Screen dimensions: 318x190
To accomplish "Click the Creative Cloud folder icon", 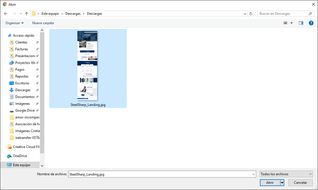I will [x=9, y=147].
